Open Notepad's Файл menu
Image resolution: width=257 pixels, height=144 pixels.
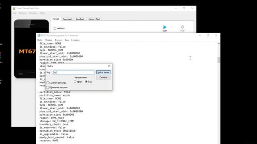(x=40, y=40)
